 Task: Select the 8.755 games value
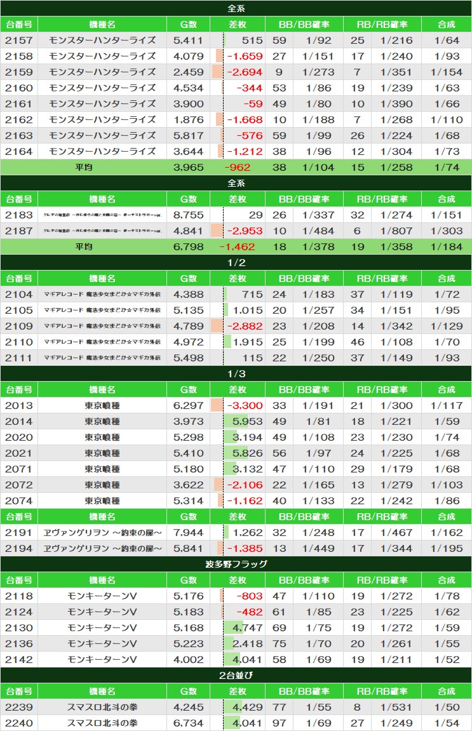189,215
